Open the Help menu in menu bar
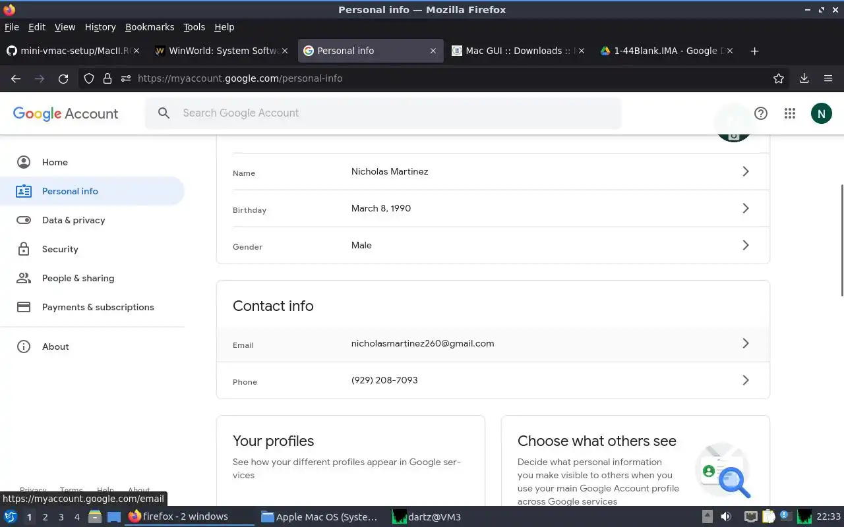 pyautogui.click(x=224, y=27)
